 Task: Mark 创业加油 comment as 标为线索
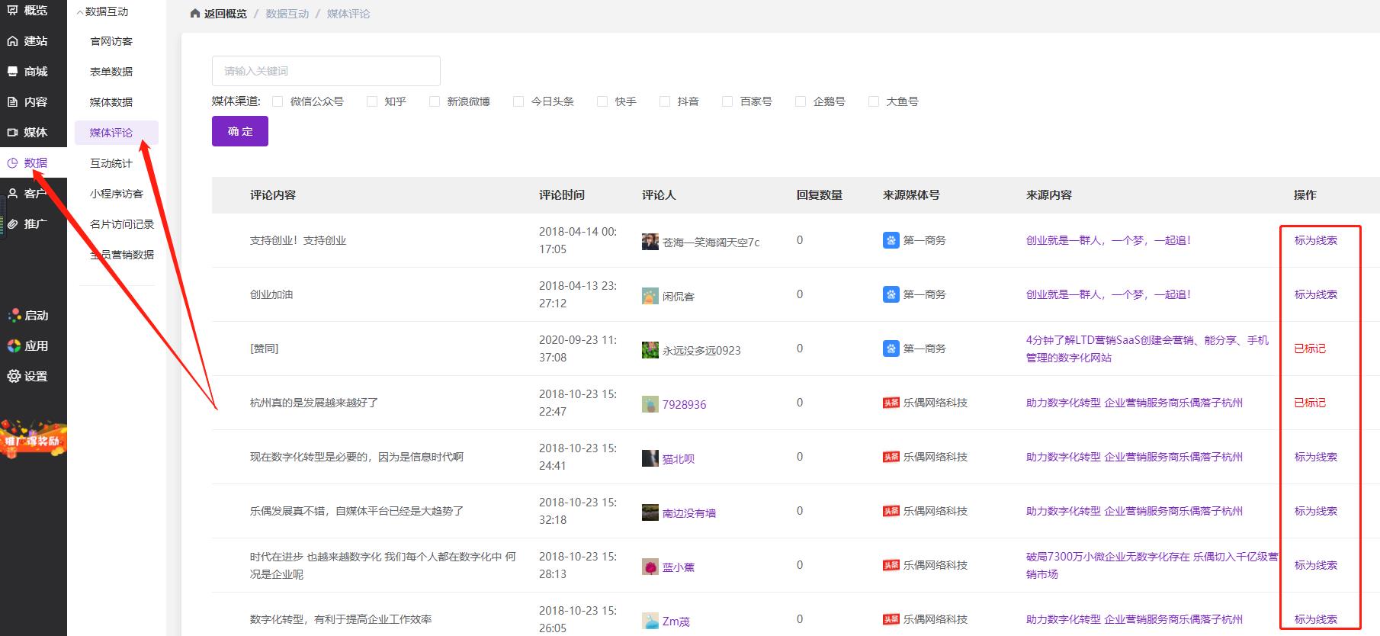tap(1316, 294)
